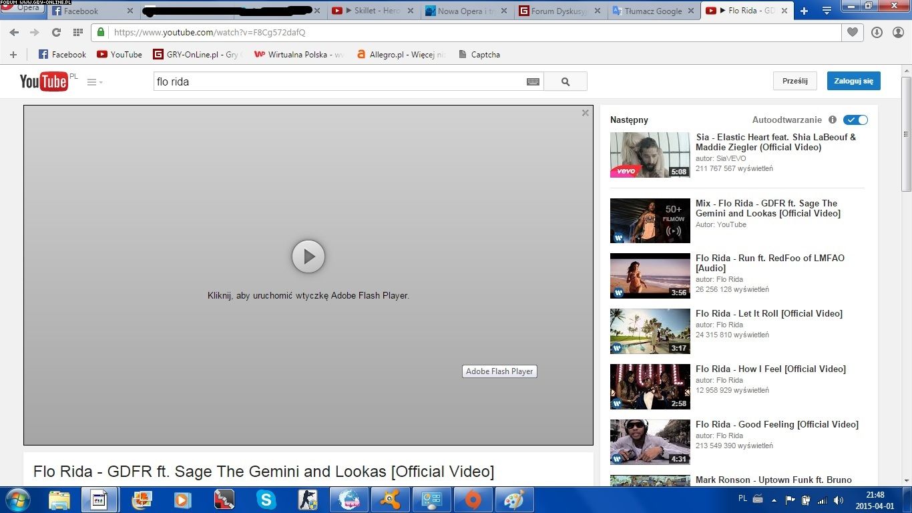
Task: Open the GRY-OnLine.pl bookmark
Action: 198,55
